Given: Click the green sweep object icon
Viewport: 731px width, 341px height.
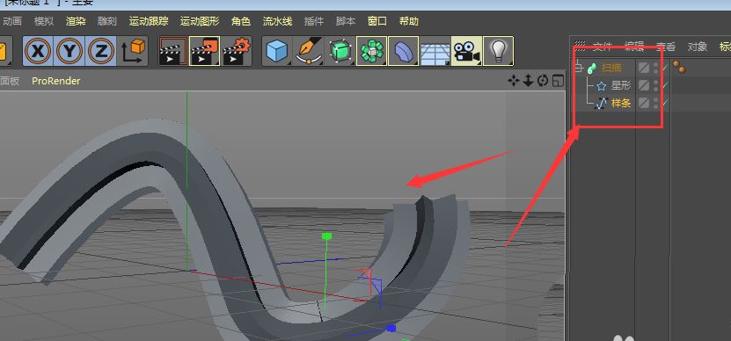Looking at the screenshot, I should (592, 68).
